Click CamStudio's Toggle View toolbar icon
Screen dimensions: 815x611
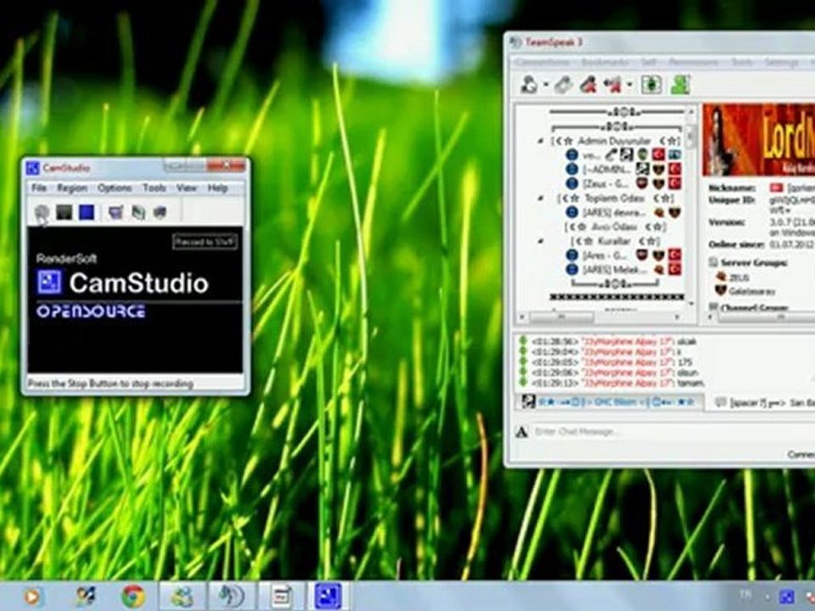tap(115, 212)
